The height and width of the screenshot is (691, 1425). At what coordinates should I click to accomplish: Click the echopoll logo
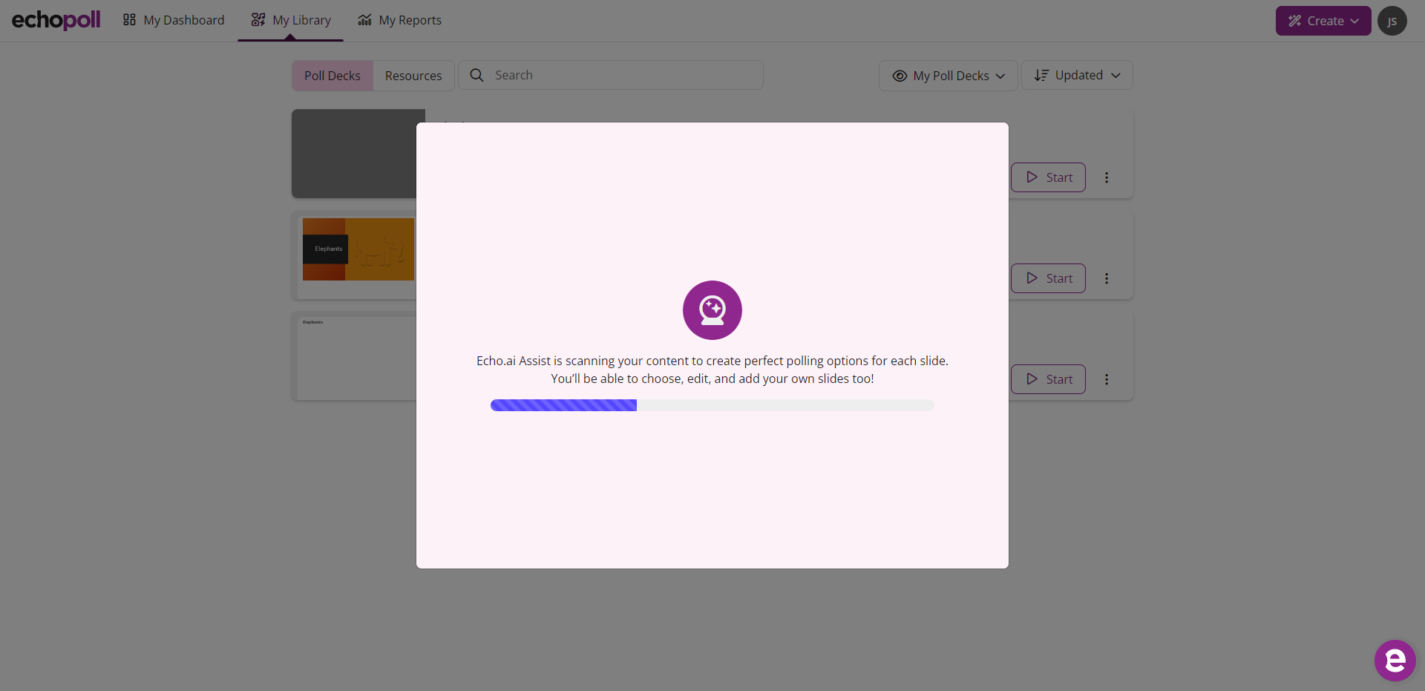pyautogui.click(x=56, y=20)
